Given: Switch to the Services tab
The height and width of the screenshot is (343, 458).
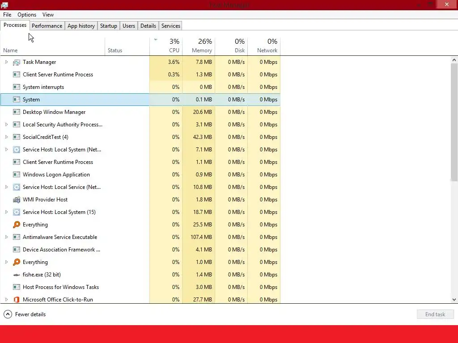Looking at the screenshot, I should coord(170,25).
